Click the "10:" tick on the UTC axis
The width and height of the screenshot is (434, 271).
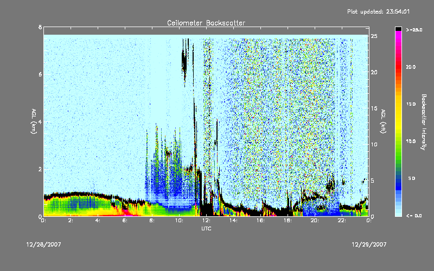point(179,221)
